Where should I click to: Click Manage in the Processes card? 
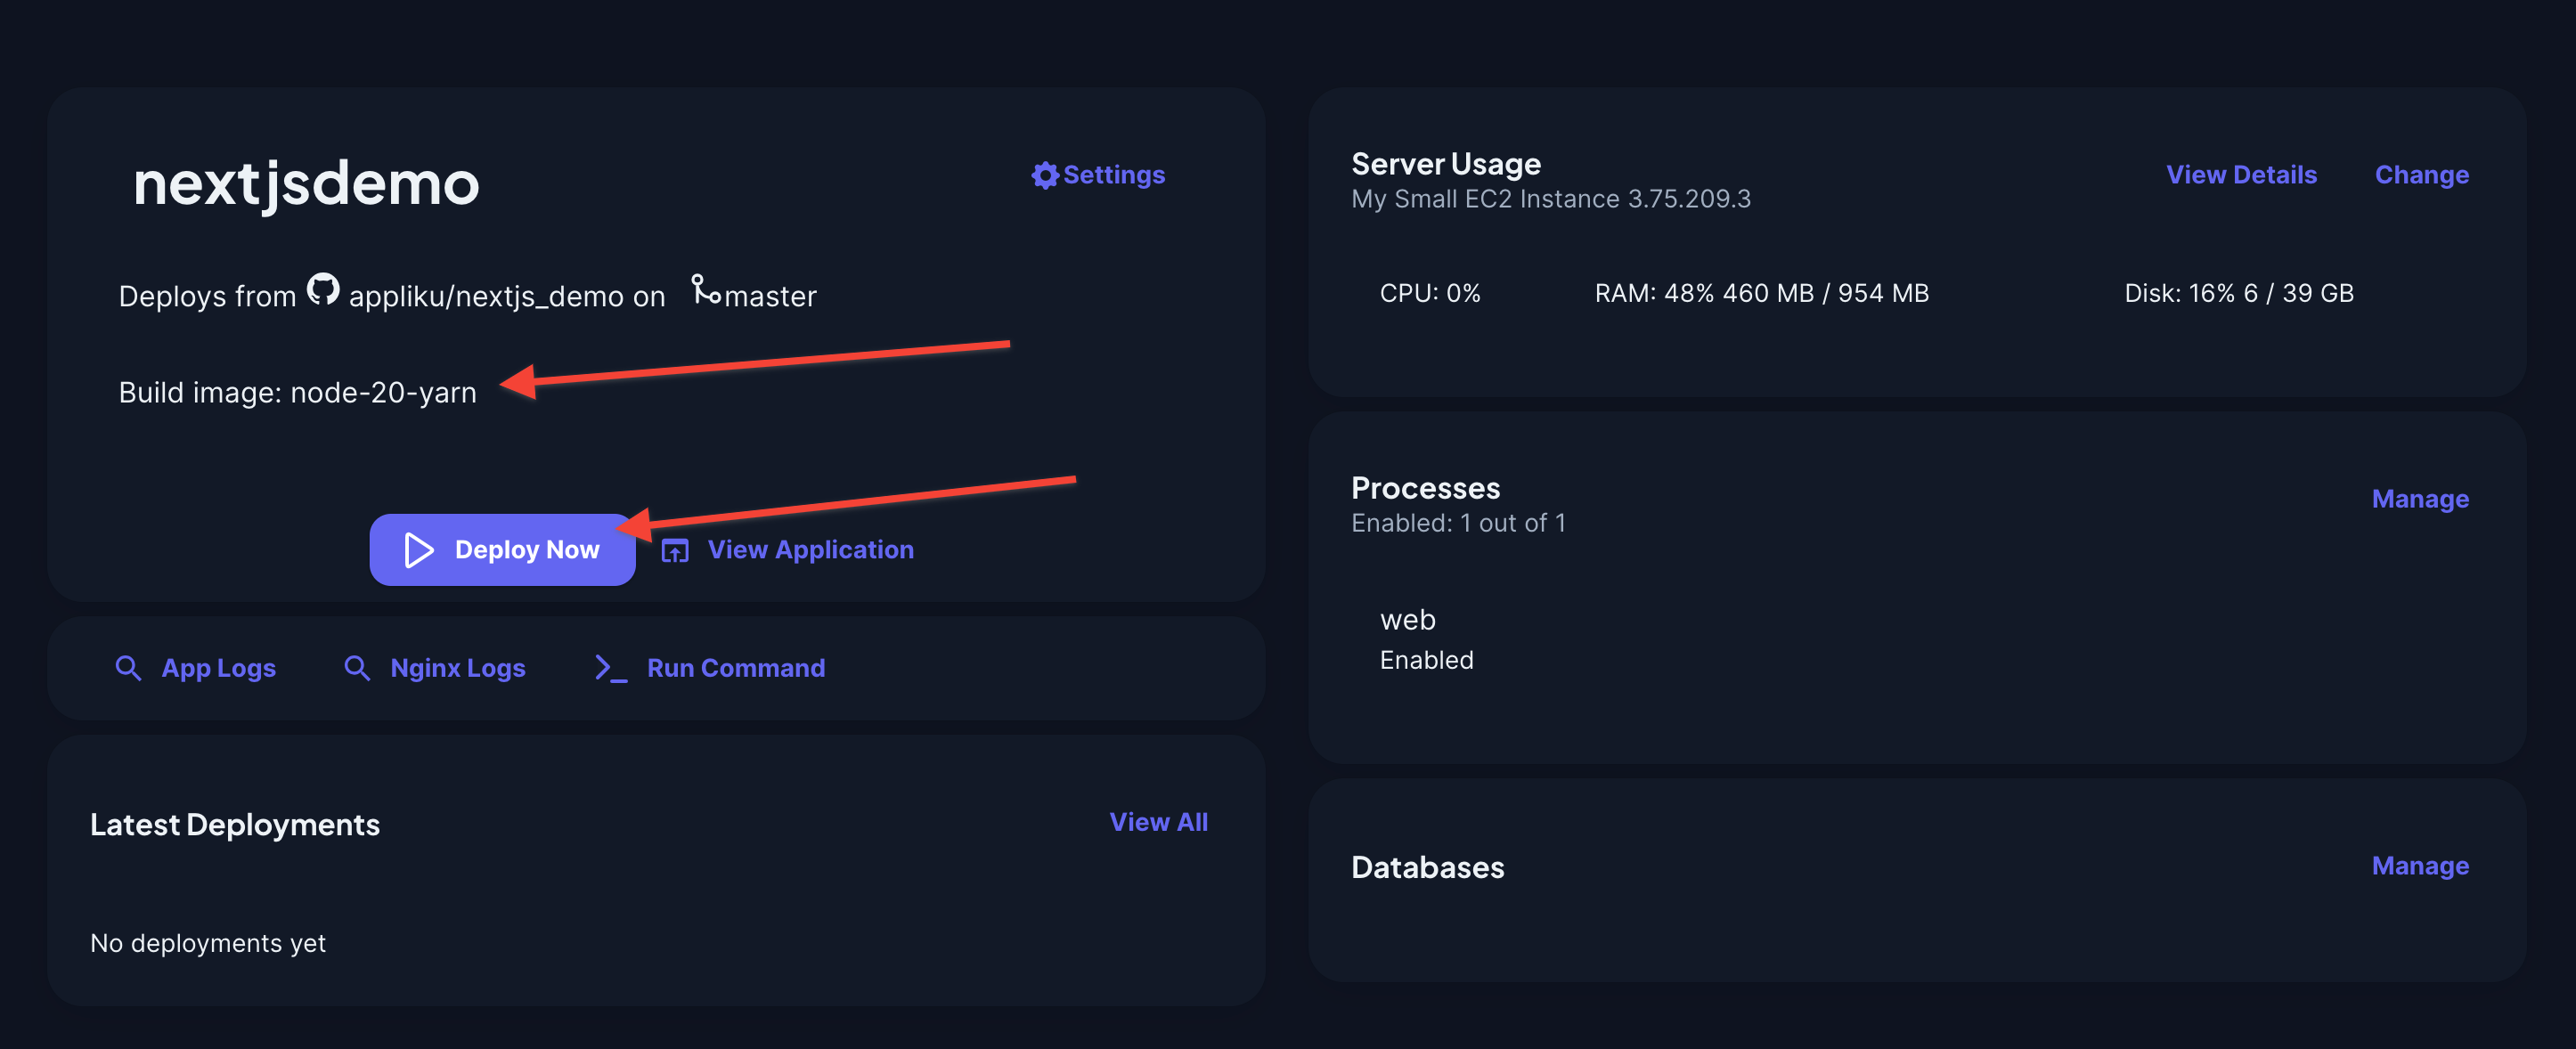click(2420, 499)
